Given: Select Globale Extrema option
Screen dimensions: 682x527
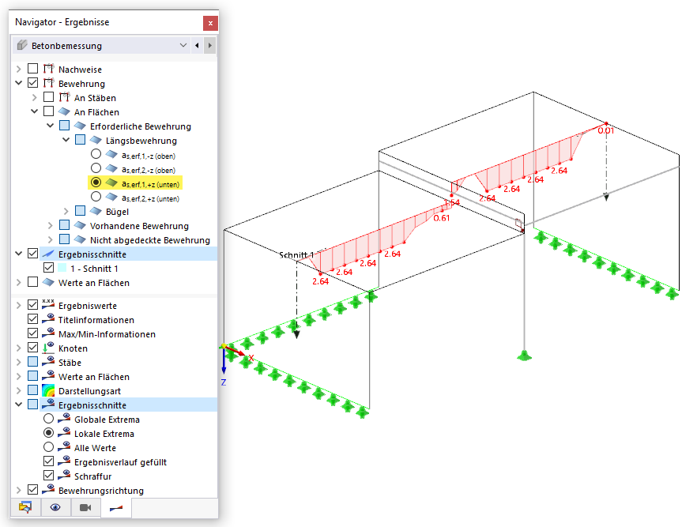Looking at the screenshot, I should [49, 419].
